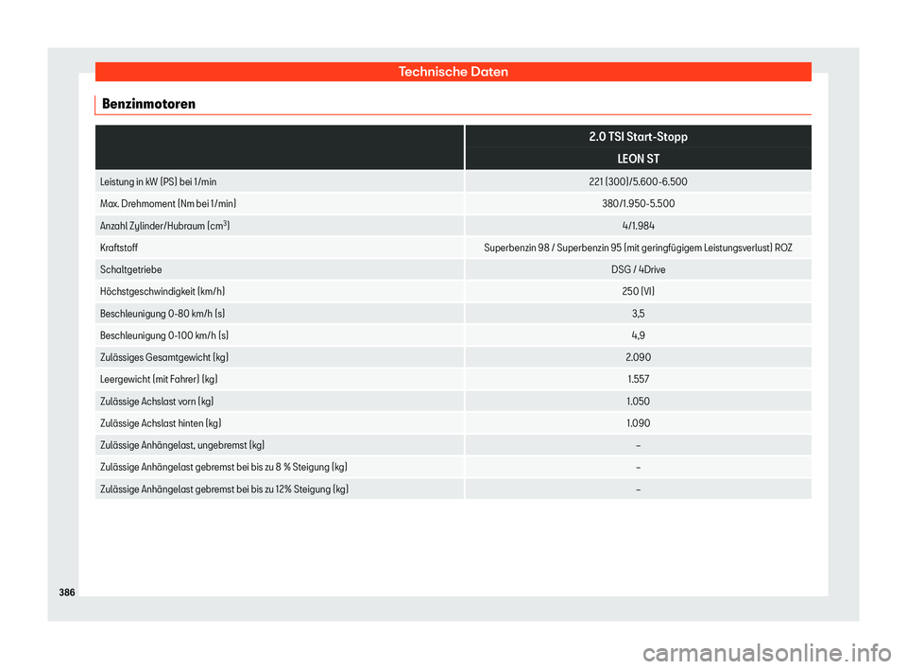This screenshot has height=669, width=907.
Task: Click the 'LEON ST' model header
Action: pyautogui.click(x=638, y=159)
